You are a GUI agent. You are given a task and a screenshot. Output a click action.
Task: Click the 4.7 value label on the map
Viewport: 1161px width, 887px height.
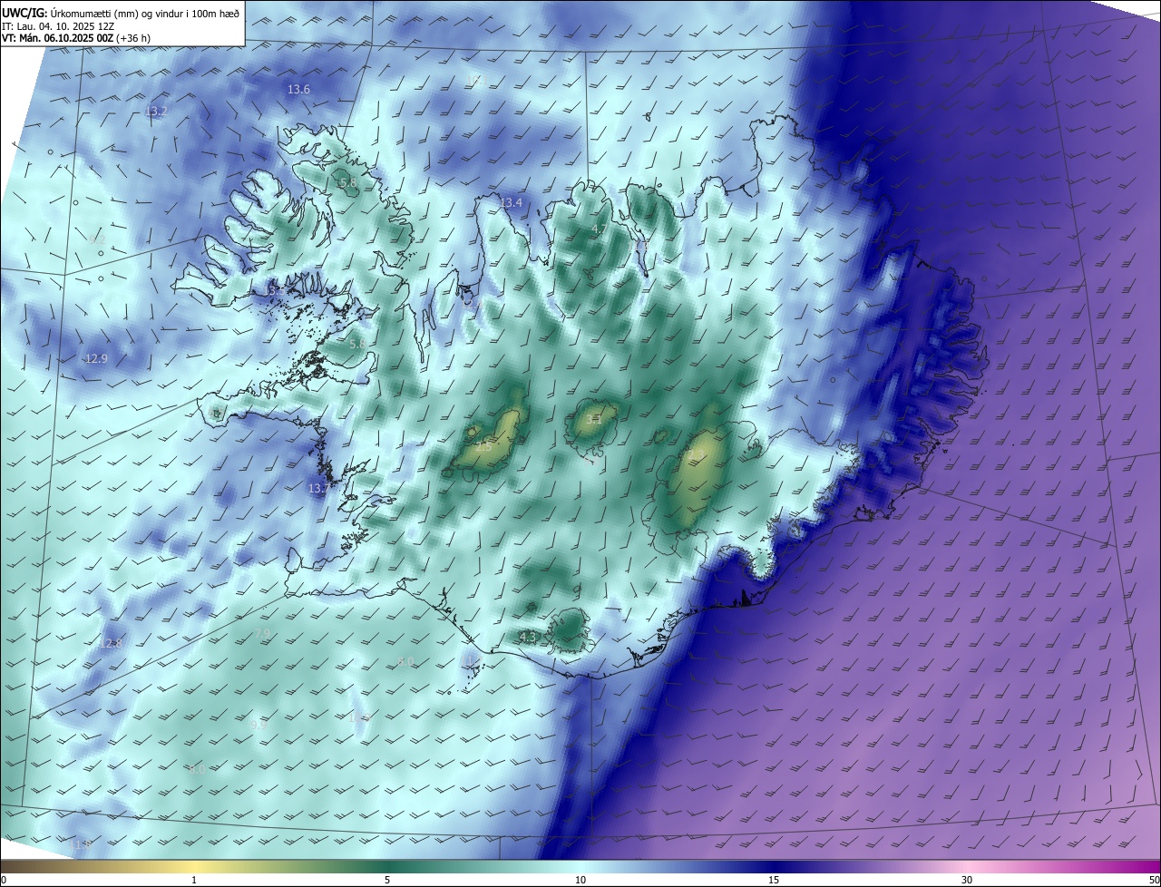pyautogui.click(x=599, y=230)
